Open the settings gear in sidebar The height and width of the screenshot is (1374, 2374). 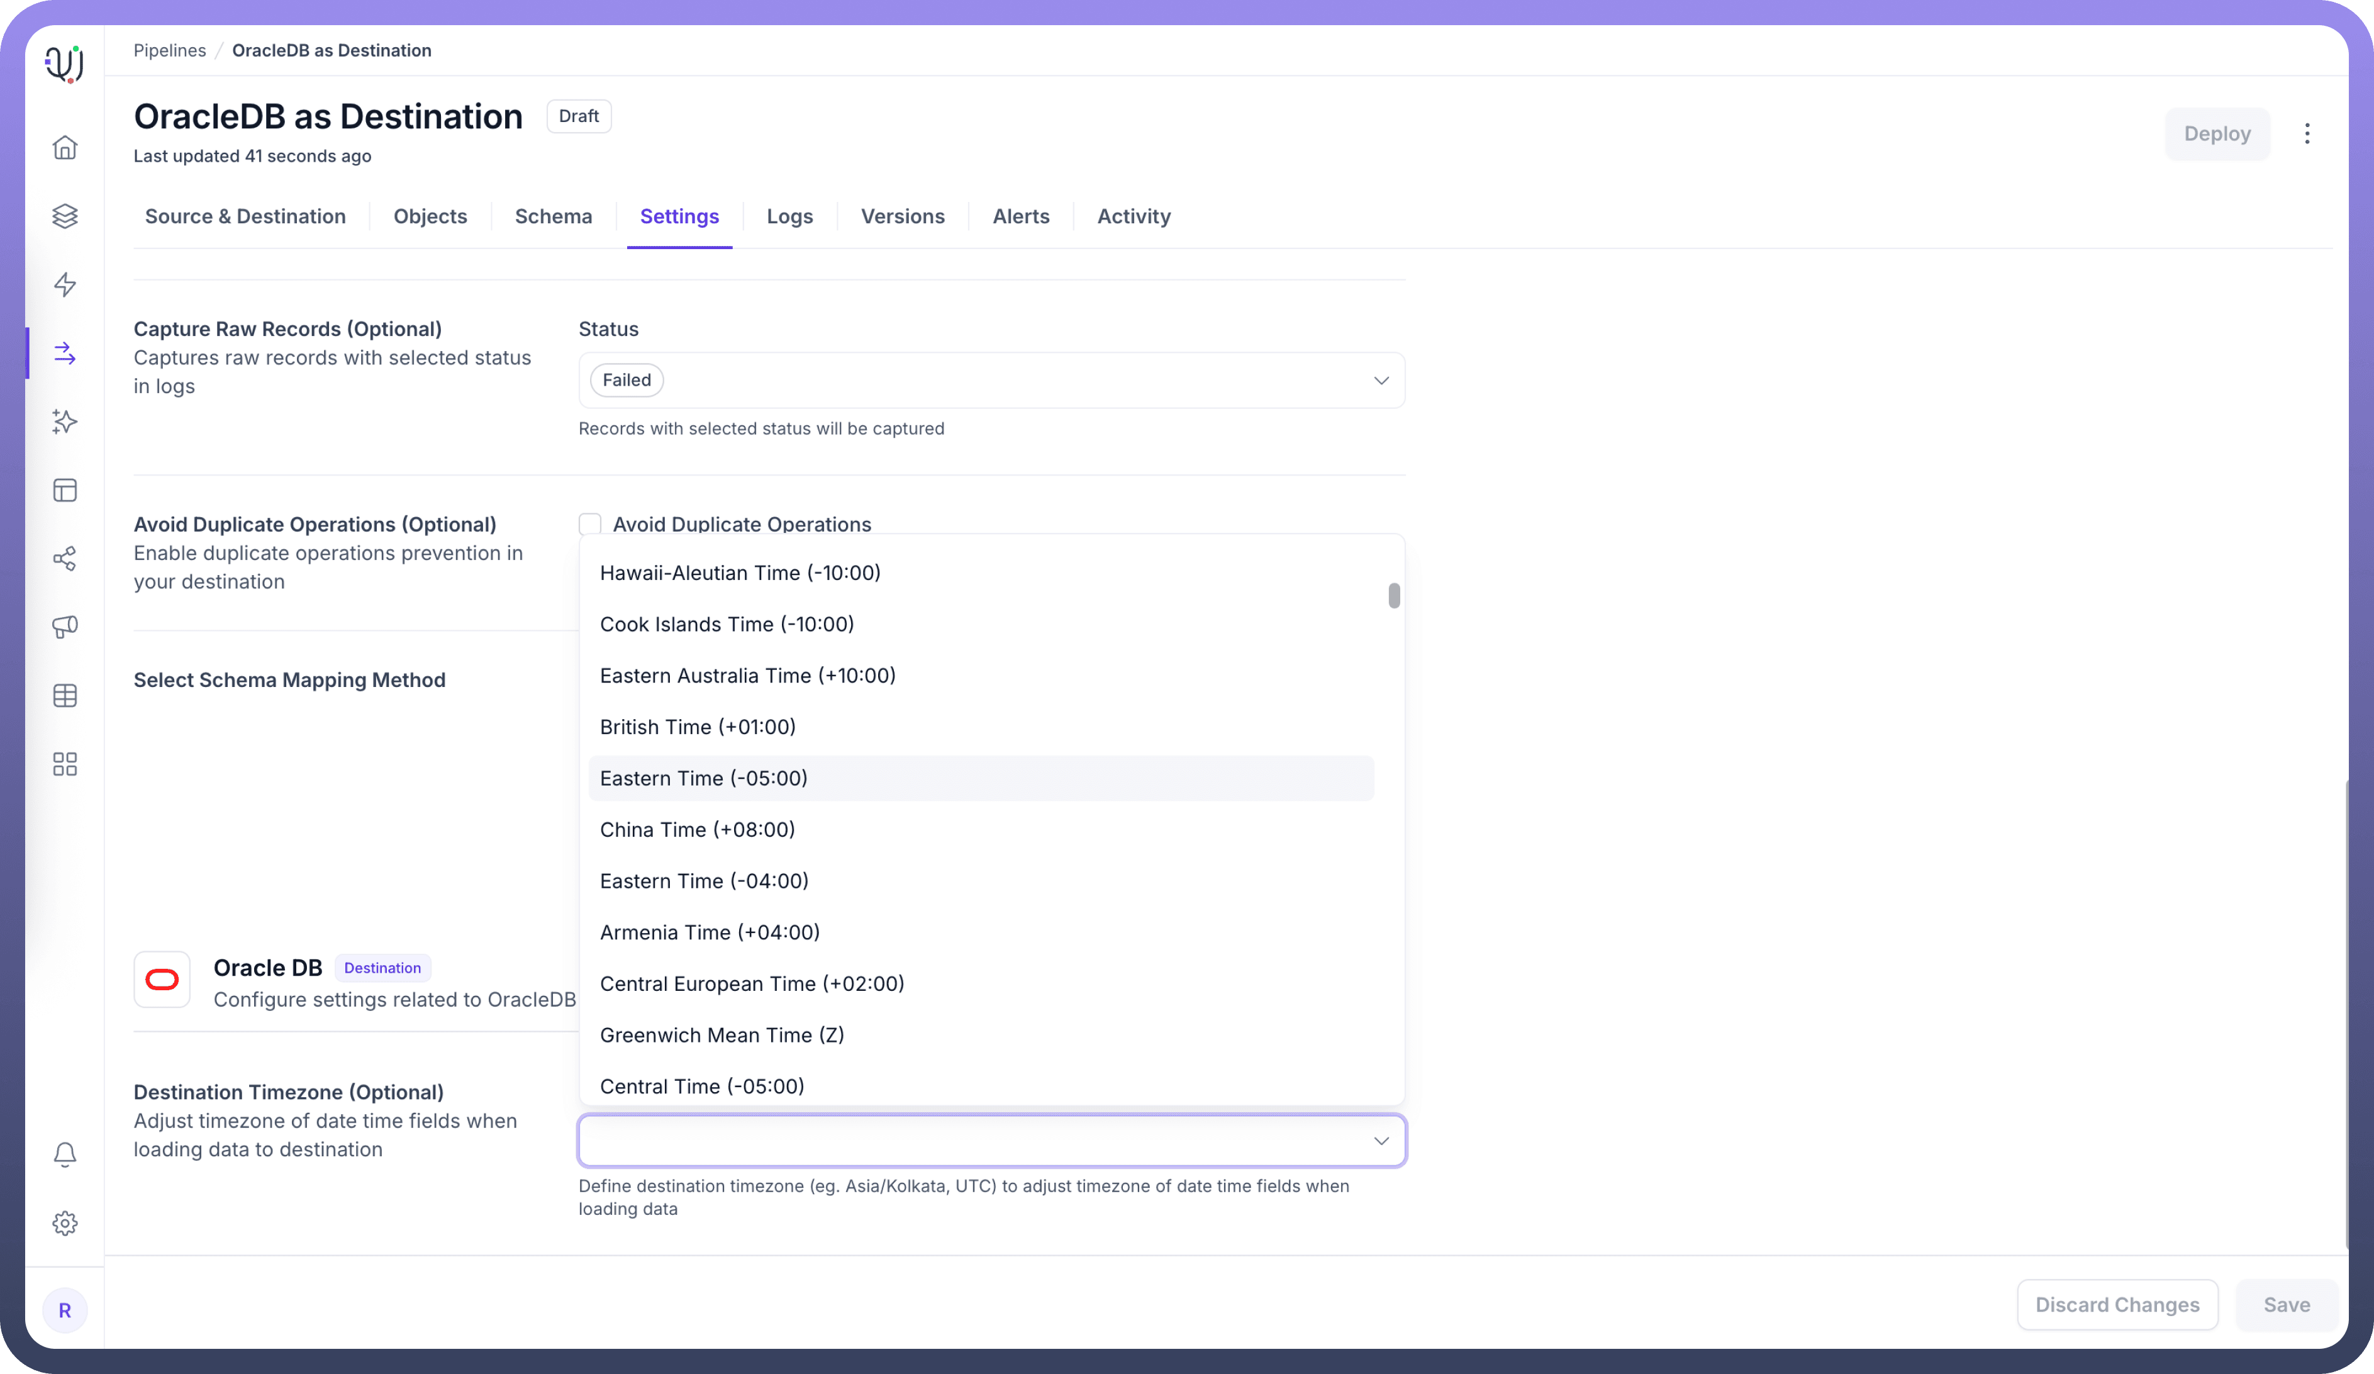tap(65, 1223)
